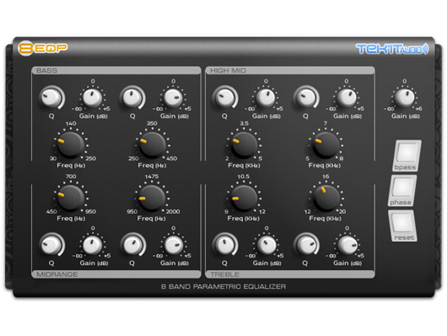
Task: Click the Q knob of the 700 Hz band
Action: [x=51, y=245]
